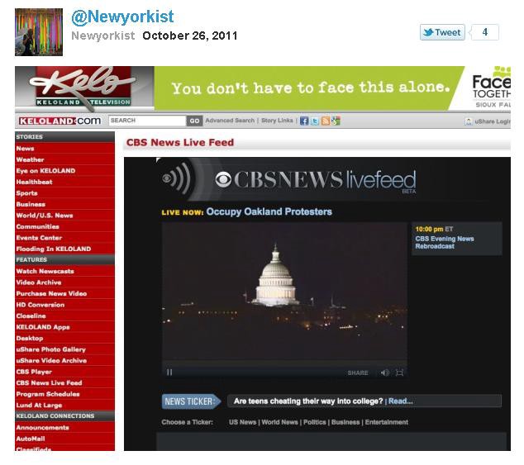This screenshot has width=524, height=465.
Task: Click the uShare Login link
Action: 488,121
